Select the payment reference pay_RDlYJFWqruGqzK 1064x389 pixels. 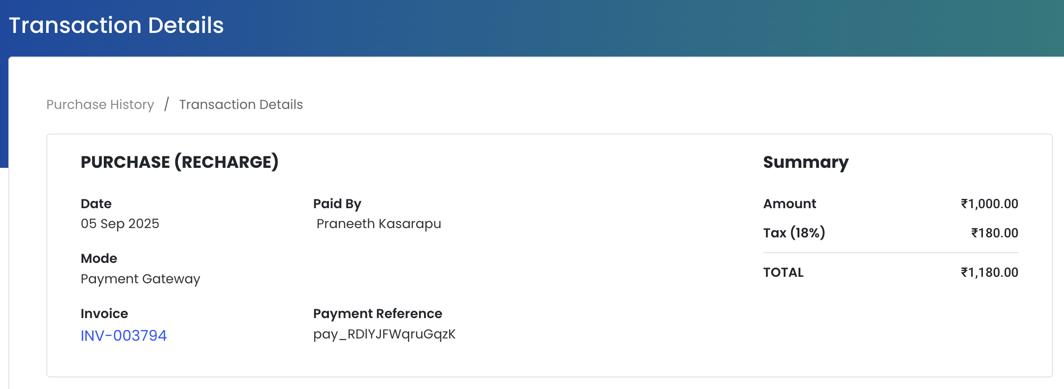(x=385, y=334)
